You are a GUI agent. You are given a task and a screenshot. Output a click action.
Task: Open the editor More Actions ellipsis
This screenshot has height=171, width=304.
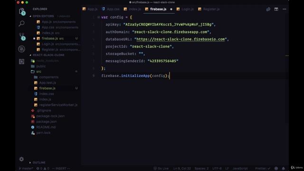tap(284, 9)
